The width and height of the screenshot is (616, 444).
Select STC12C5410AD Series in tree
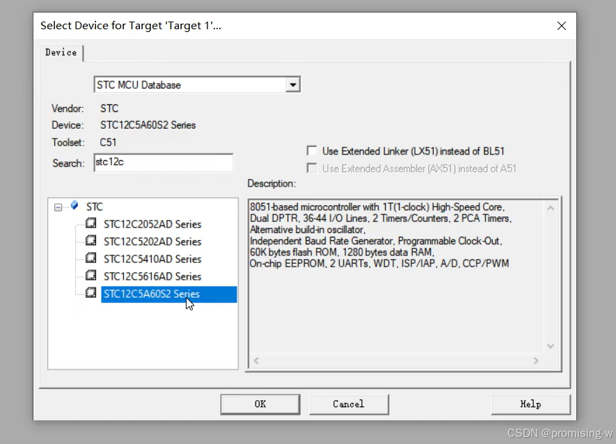point(152,260)
